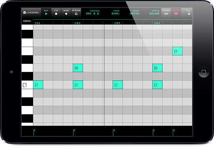Open the Sequencer view
This screenshot has width=214, height=147.
(176, 13)
